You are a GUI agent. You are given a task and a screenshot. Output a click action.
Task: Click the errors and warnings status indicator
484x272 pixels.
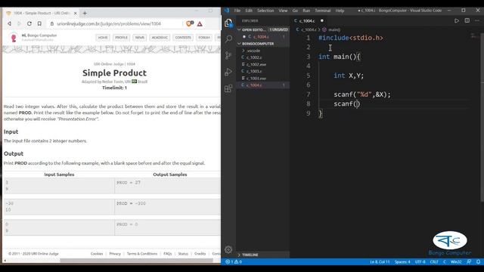tap(234, 262)
